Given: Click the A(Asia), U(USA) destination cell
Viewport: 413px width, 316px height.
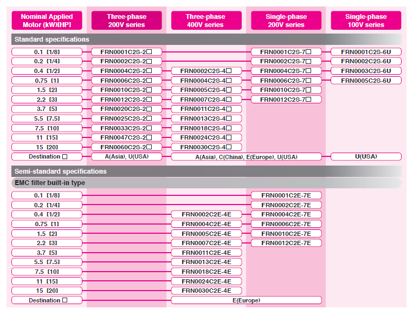Looking at the screenshot, I should pos(127,157).
